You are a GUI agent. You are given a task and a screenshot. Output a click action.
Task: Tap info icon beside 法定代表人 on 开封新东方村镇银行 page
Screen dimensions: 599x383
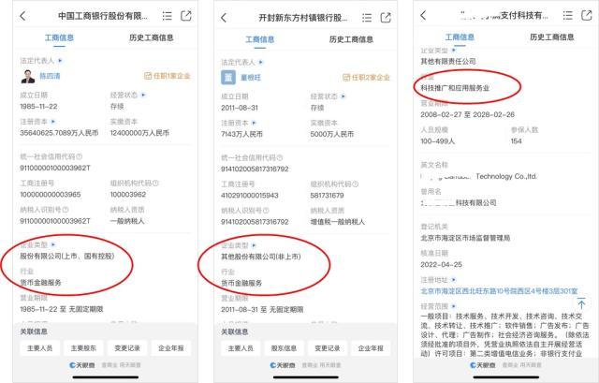pos(261,62)
